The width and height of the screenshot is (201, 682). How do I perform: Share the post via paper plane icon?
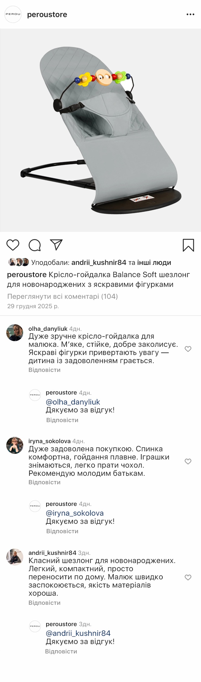(x=57, y=245)
